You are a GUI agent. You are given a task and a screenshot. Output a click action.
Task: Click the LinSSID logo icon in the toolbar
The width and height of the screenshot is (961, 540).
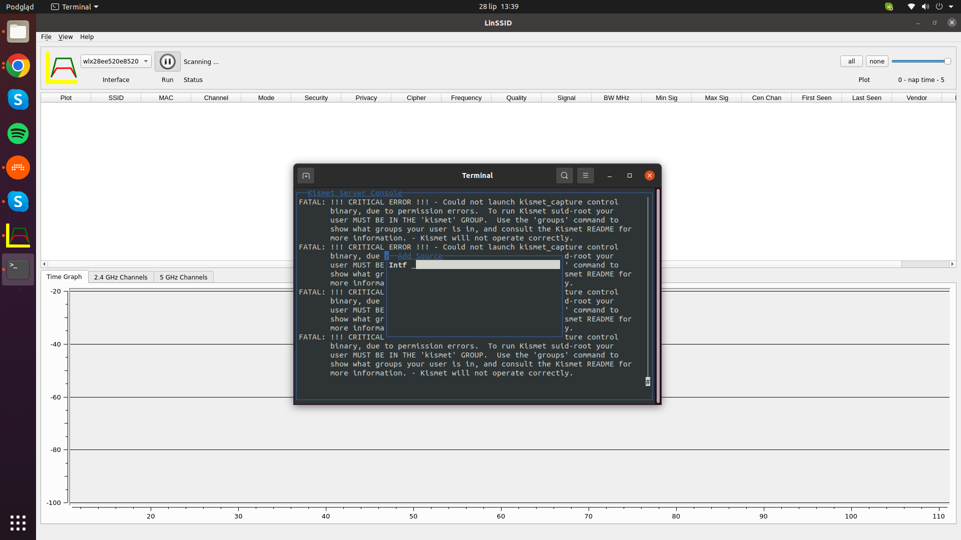(x=62, y=67)
